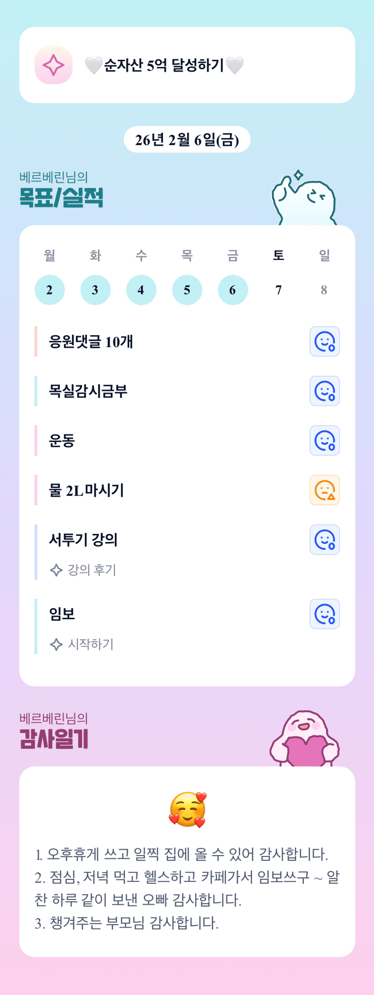Click smiley icon for 임보
This screenshot has width=374, height=995.
click(324, 614)
